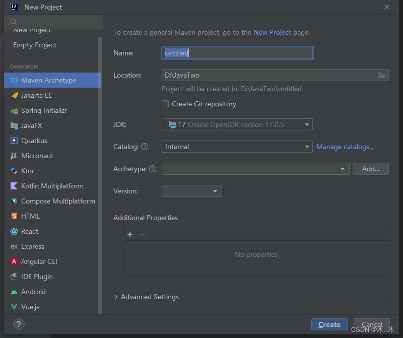Image resolution: width=403 pixels, height=338 pixels.
Task: Follow the New Project page link
Action: 272,32
